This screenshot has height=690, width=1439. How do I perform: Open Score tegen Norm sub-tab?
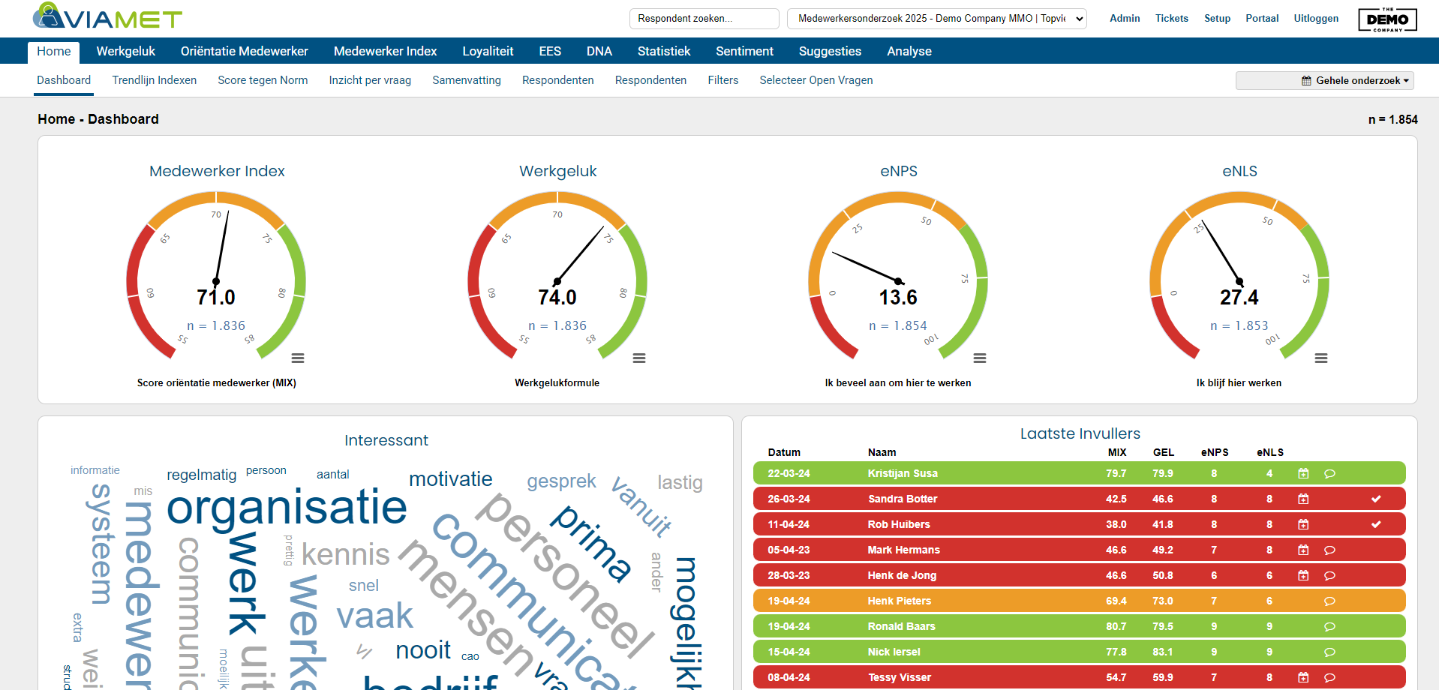(263, 80)
